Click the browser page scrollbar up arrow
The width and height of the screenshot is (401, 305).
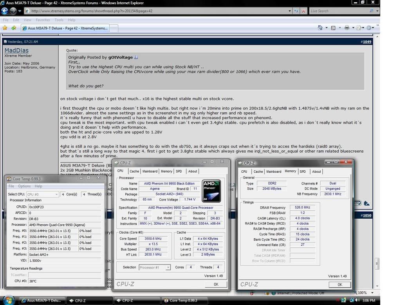click(x=377, y=37)
